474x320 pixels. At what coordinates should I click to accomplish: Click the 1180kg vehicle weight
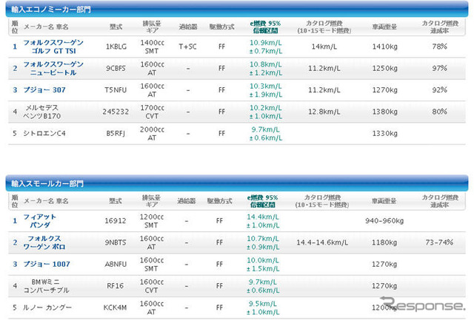pos(384,242)
